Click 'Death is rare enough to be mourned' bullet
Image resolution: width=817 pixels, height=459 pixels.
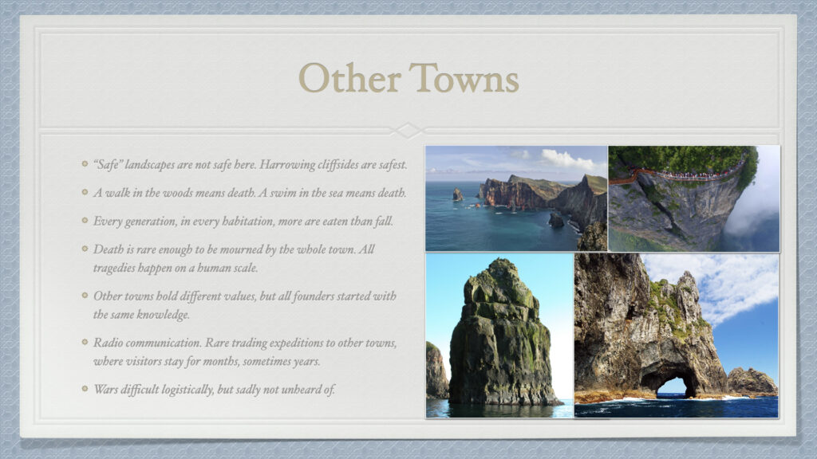[x=234, y=258]
